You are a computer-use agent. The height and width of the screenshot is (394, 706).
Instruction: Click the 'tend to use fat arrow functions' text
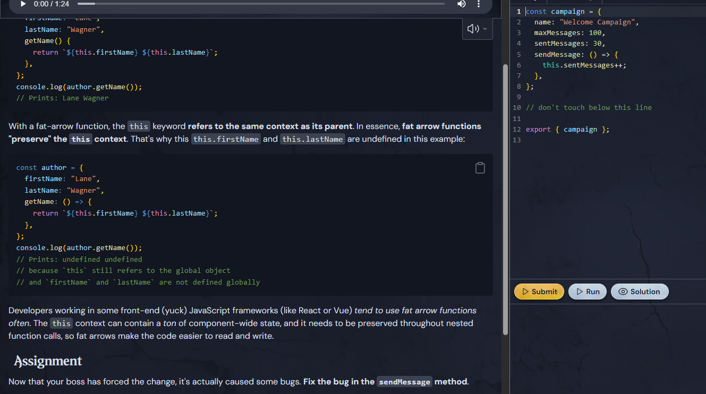pyautogui.click(x=415, y=310)
